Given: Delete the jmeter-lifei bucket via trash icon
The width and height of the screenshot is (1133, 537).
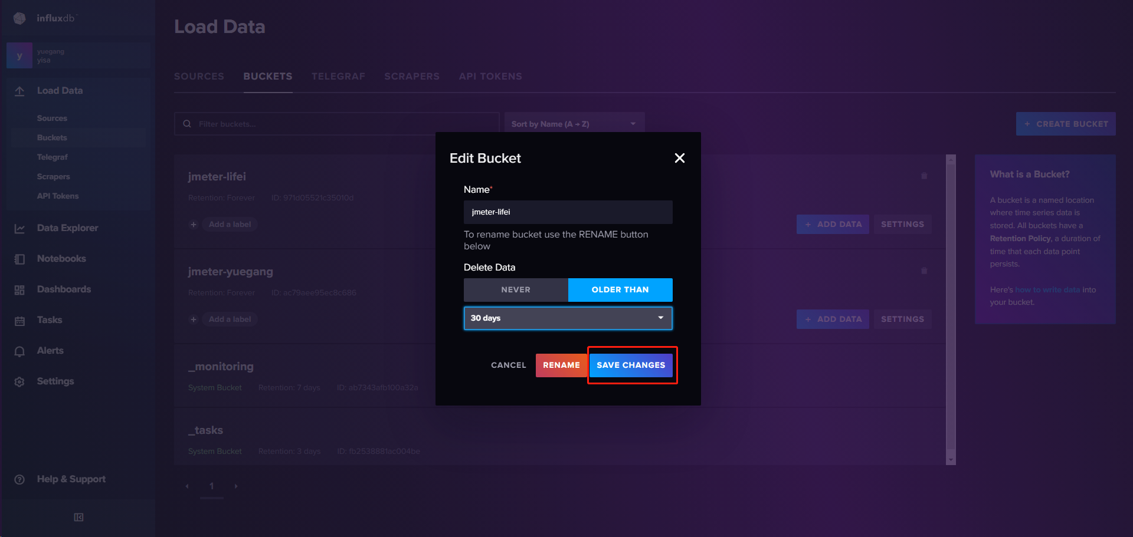Looking at the screenshot, I should click(924, 176).
